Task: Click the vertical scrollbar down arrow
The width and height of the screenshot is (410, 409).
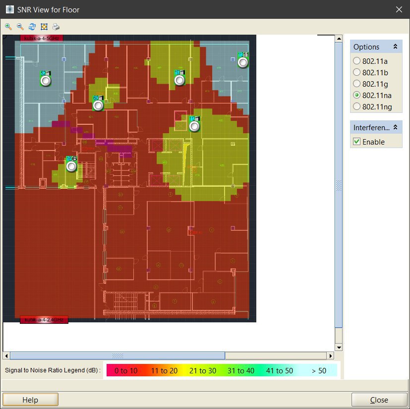Action: point(339,348)
